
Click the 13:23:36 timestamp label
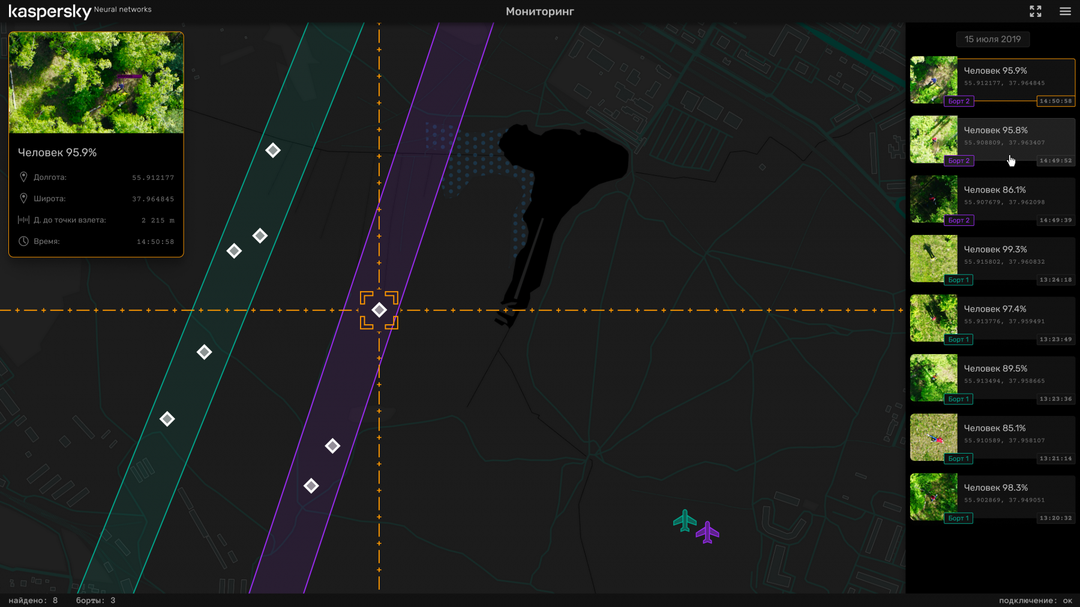(x=1055, y=399)
